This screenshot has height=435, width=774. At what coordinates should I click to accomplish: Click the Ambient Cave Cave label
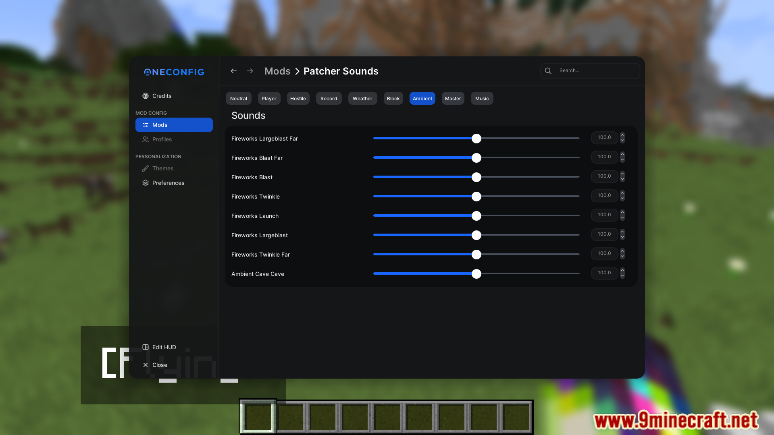click(258, 274)
